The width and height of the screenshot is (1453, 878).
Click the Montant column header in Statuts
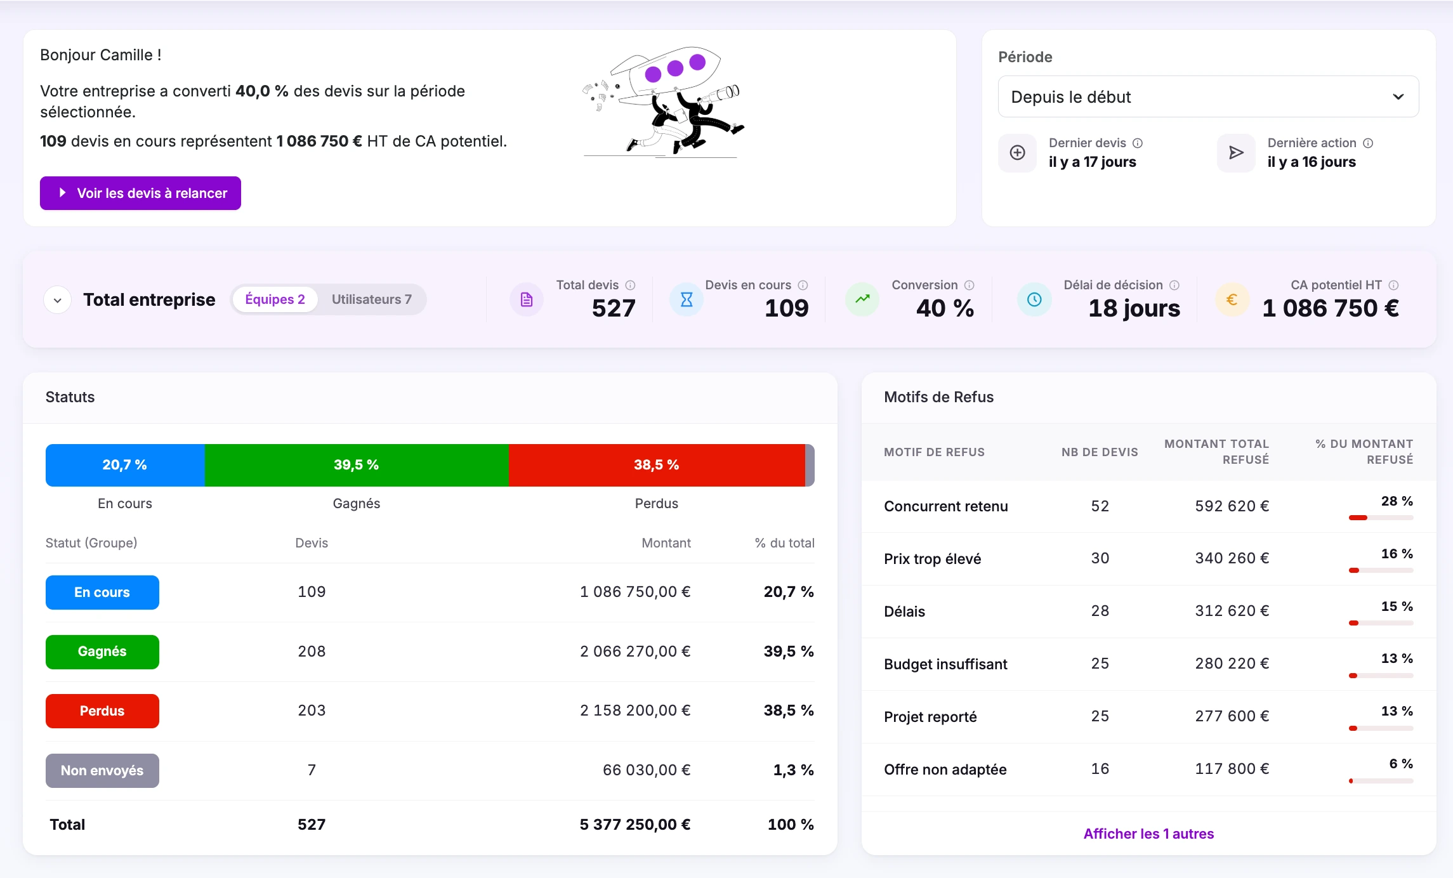tap(666, 543)
